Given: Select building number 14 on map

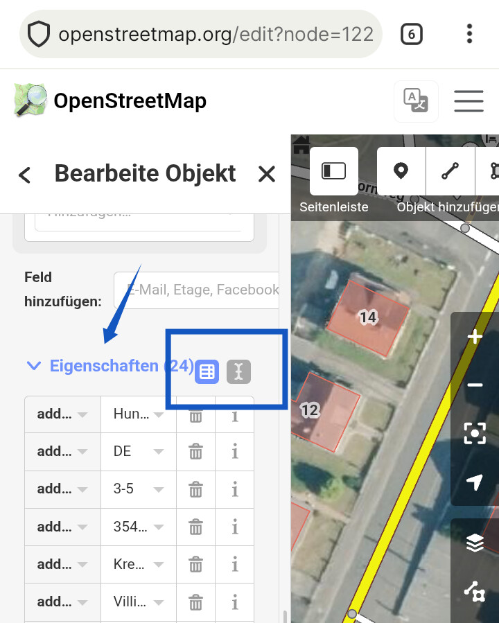Looking at the screenshot, I should (368, 317).
